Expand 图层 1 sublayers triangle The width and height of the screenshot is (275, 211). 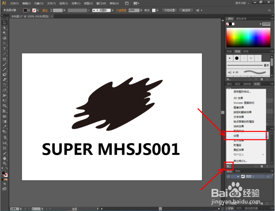pyautogui.click(x=238, y=176)
